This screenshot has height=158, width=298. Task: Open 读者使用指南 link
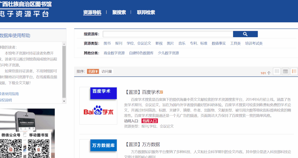[9, 94]
